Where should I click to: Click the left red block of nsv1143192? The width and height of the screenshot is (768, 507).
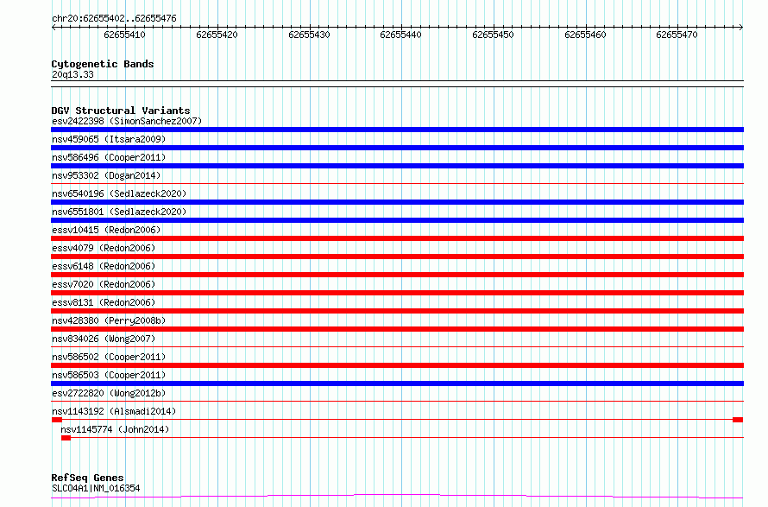[57, 420]
